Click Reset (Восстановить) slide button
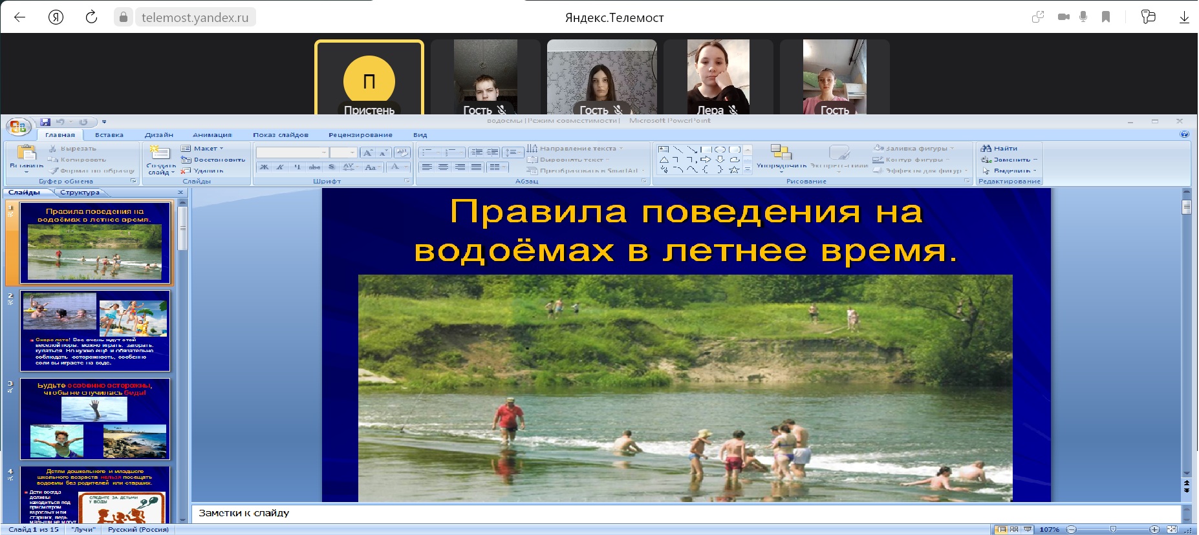This screenshot has width=1199, height=535. click(213, 160)
